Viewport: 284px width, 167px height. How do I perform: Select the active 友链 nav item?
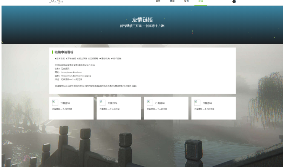(201, 1)
